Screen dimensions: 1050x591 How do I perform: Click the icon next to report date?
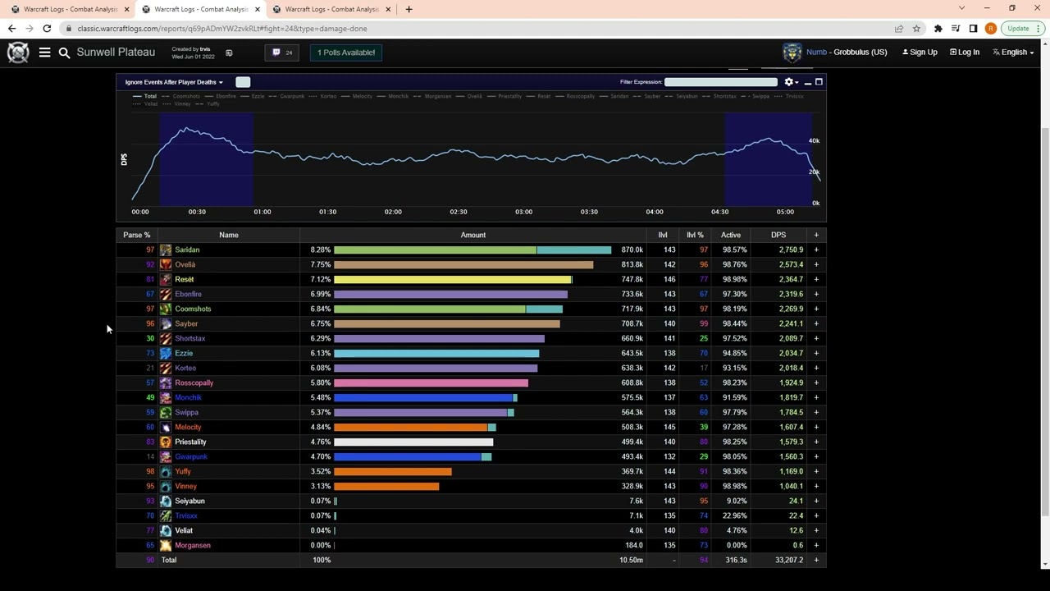(x=229, y=53)
